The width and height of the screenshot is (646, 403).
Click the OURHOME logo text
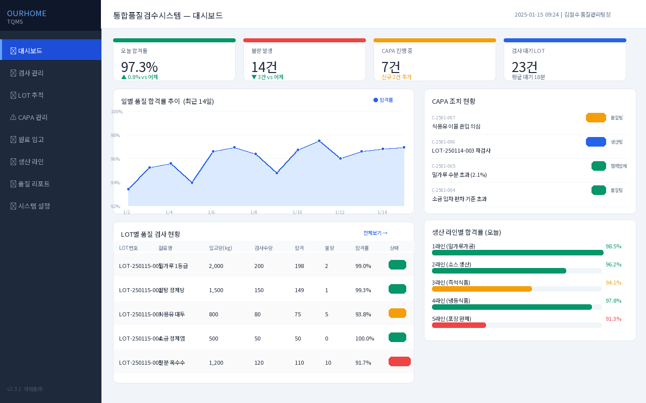tap(27, 14)
